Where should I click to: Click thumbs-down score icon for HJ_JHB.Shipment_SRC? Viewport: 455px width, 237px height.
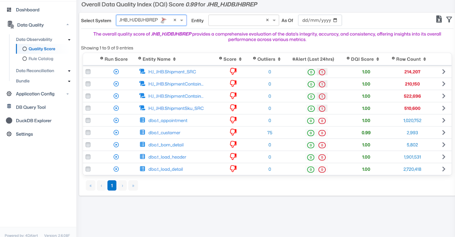pos(233,72)
